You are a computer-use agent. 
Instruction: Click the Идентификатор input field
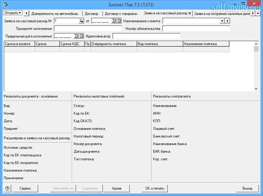147,36
